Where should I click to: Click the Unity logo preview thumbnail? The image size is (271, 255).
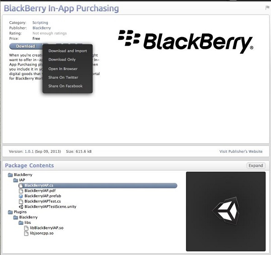coord(226,212)
